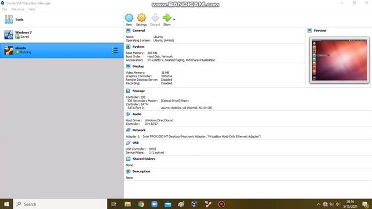Open the USB section header

[x=135, y=143]
